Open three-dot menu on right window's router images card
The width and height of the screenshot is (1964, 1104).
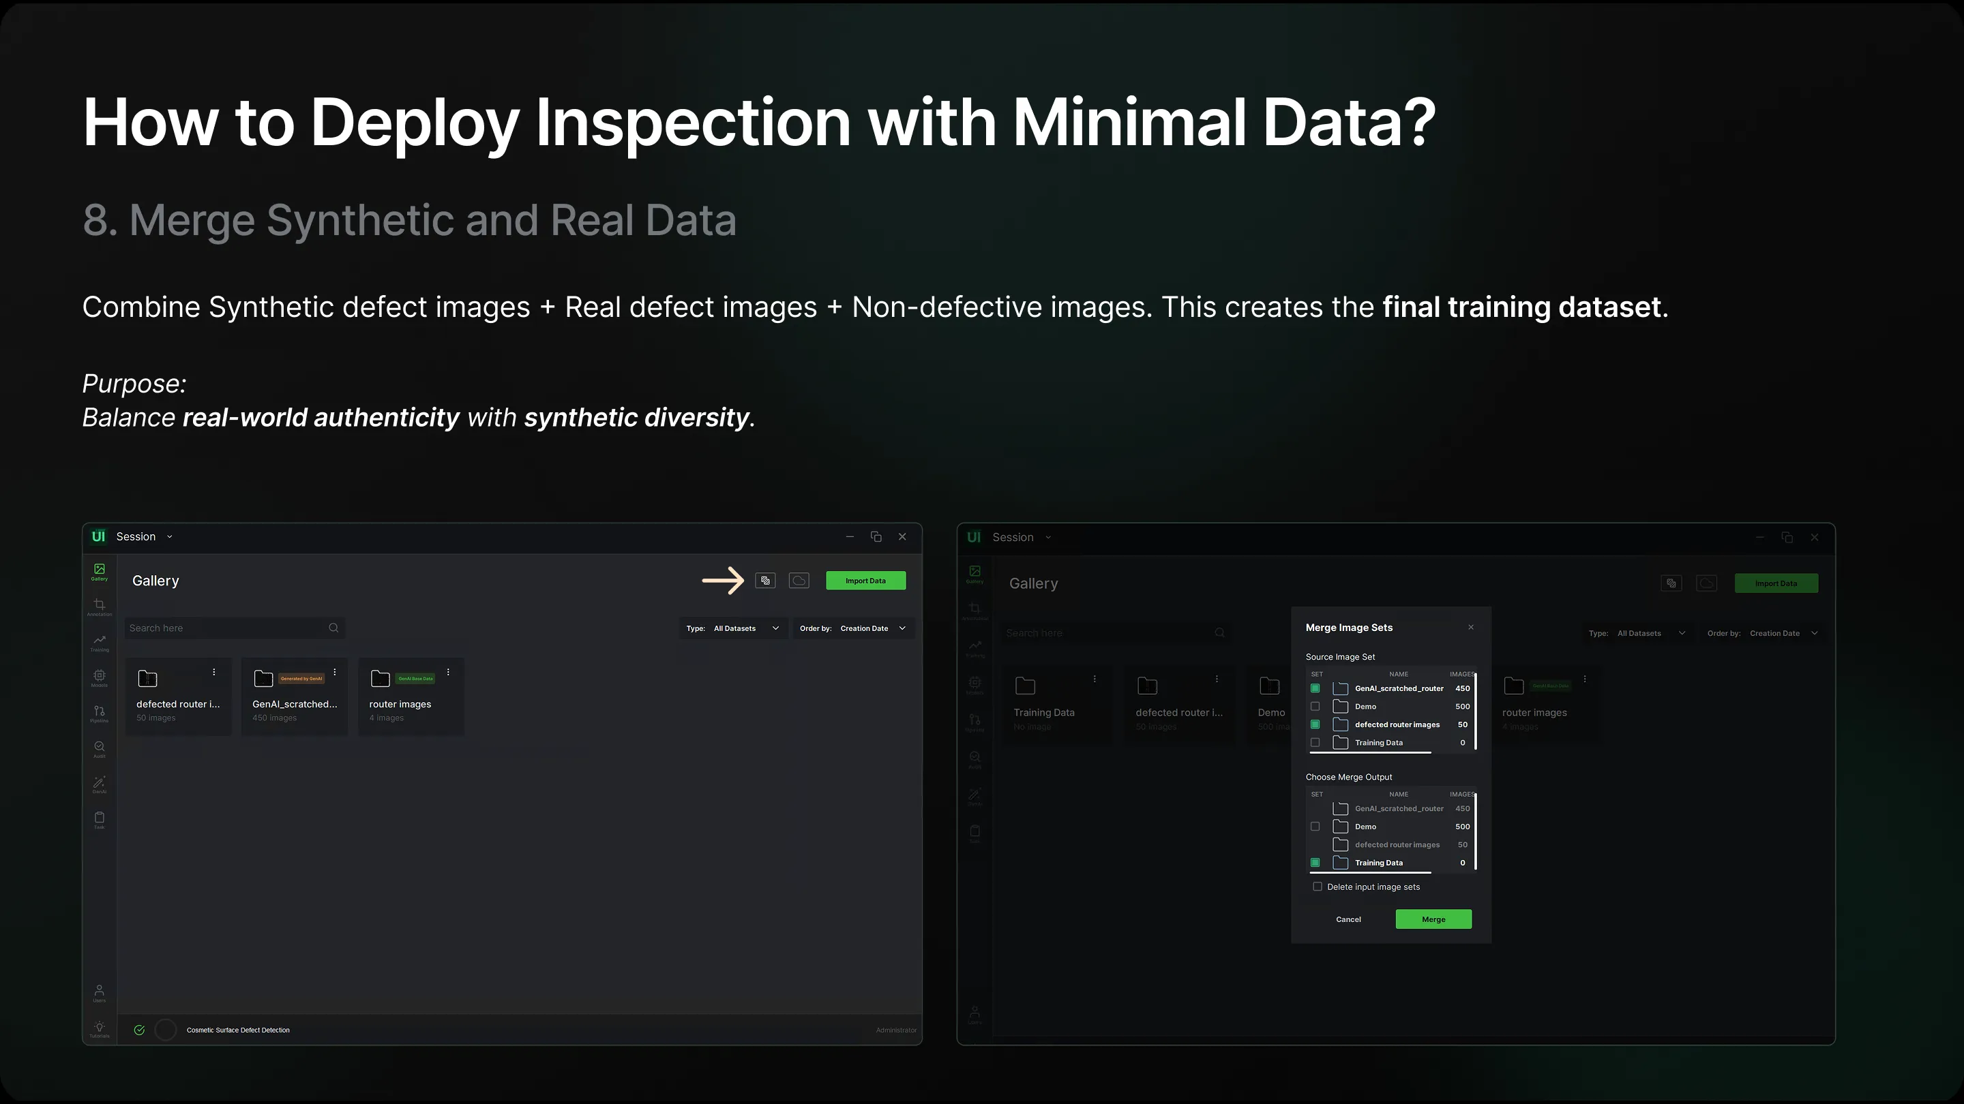pyautogui.click(x=1585, y=679)
